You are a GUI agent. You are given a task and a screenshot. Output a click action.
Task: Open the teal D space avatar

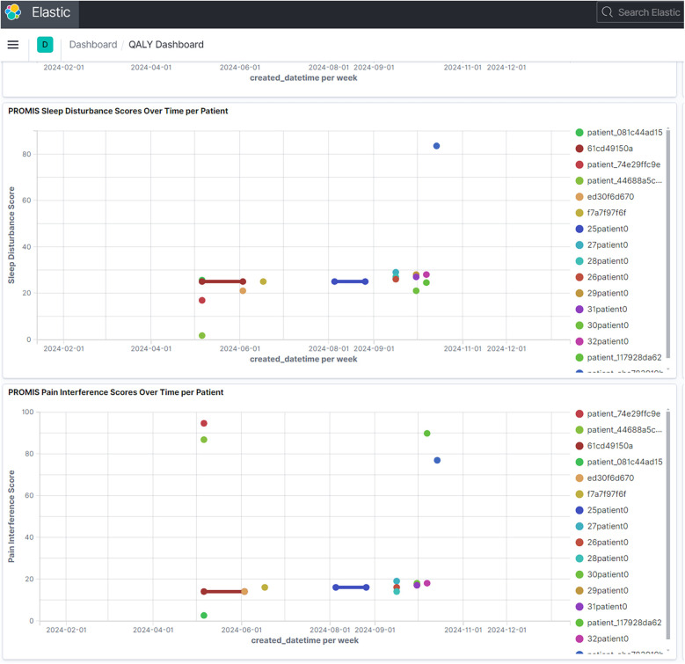click(44, 45)
